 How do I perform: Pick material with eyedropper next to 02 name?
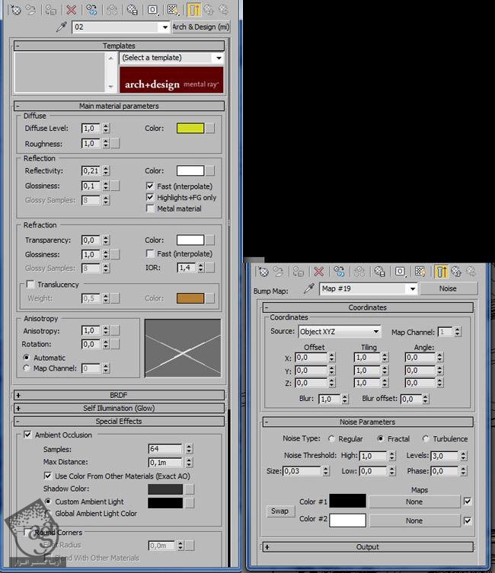pos(62,27)
